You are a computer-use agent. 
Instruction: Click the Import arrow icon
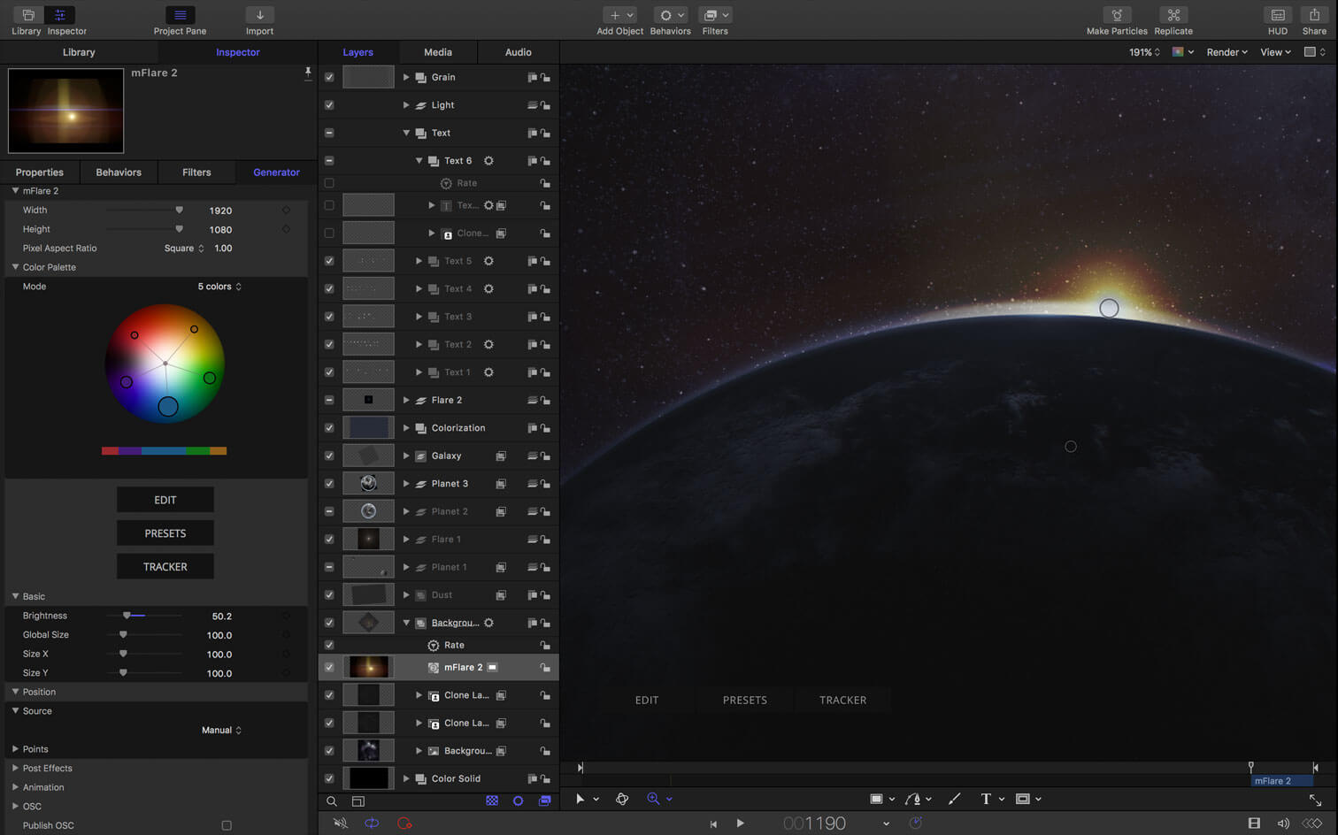(x=259, y=15)
